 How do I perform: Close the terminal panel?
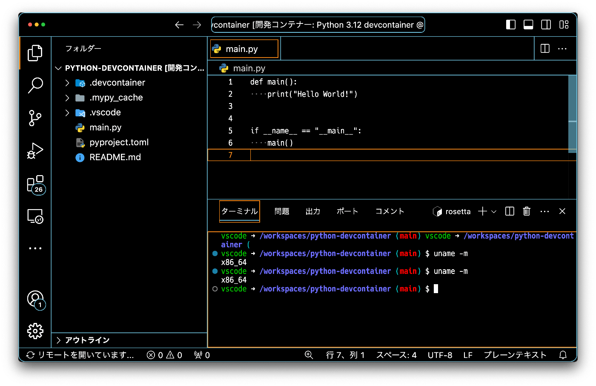(562, 211)
